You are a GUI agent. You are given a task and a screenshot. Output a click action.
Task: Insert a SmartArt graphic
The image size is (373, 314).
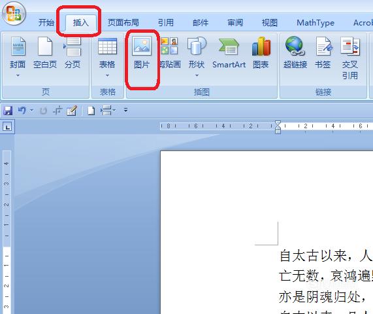click(x=229, y=53)
